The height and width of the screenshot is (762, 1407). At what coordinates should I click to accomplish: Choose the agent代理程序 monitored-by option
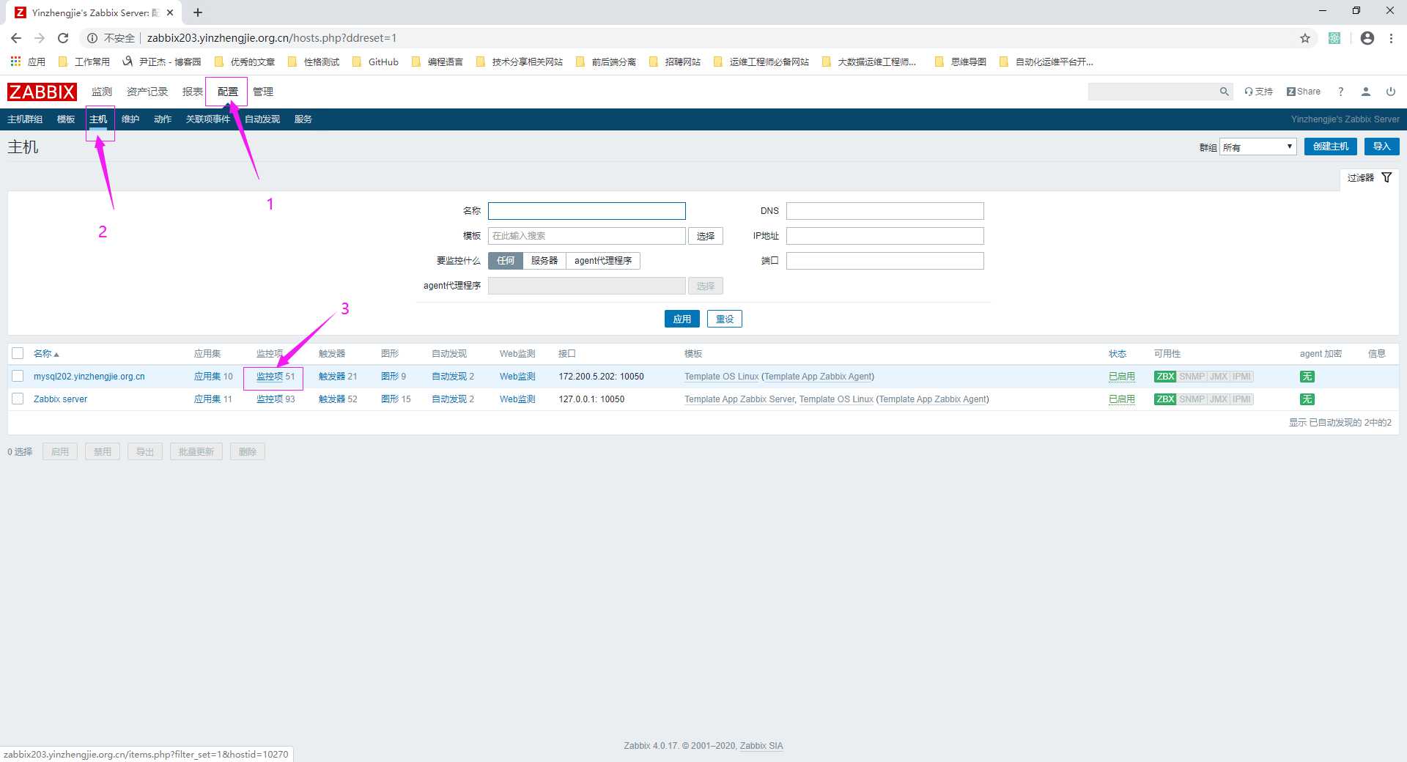click(x=603, y=261)
